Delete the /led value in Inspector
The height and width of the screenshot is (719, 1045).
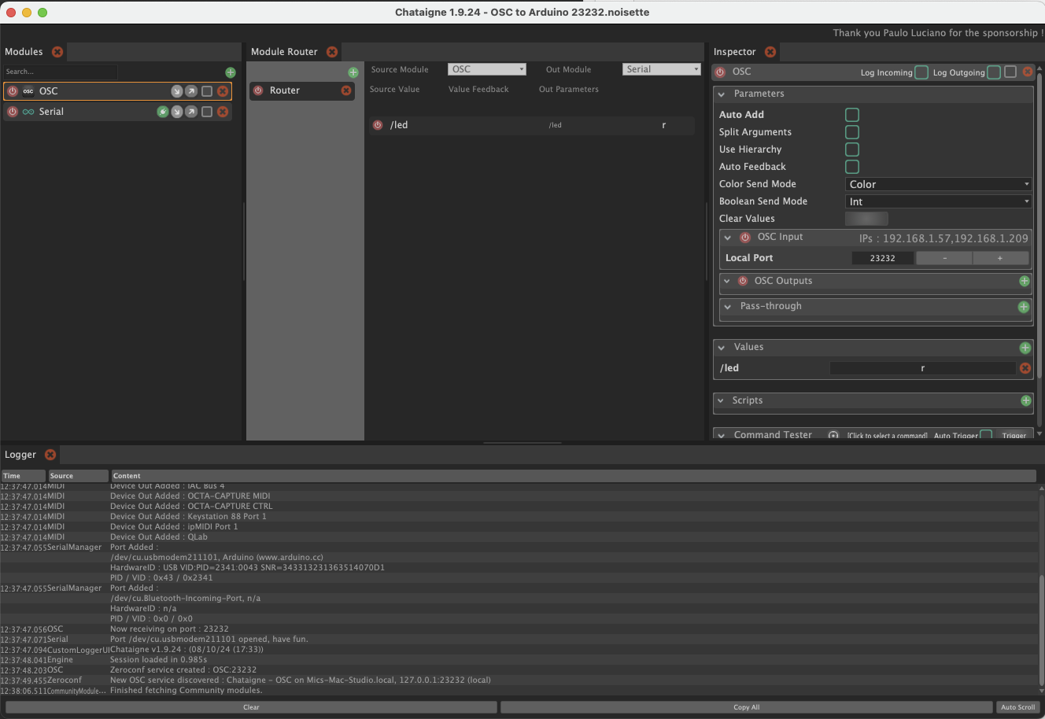(x=1025, y=368)
